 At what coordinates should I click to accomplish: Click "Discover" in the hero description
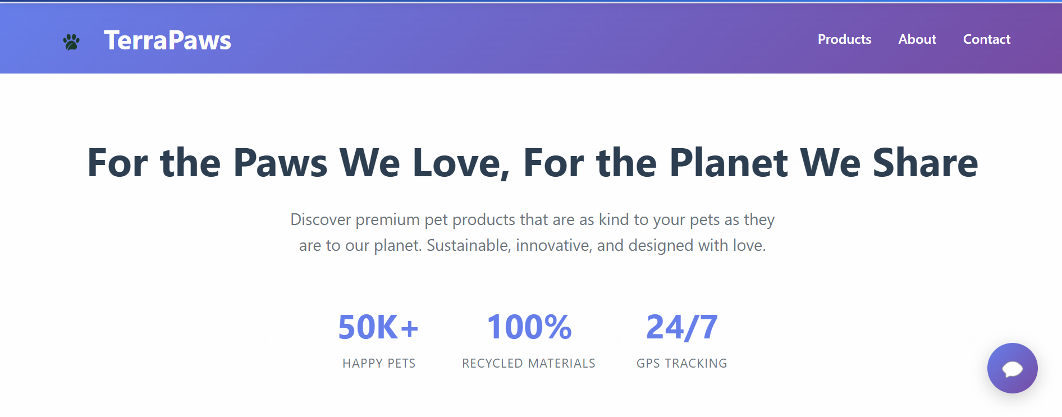(x=321, y=219)
